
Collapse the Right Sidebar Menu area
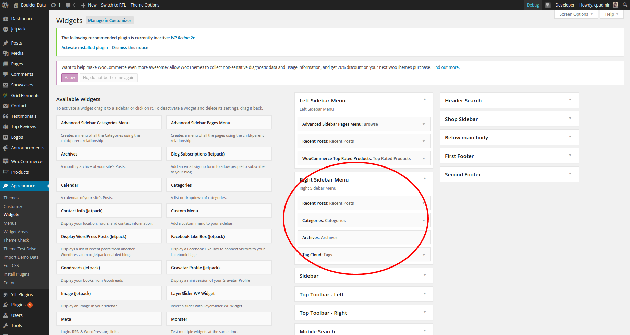point(425,179)
